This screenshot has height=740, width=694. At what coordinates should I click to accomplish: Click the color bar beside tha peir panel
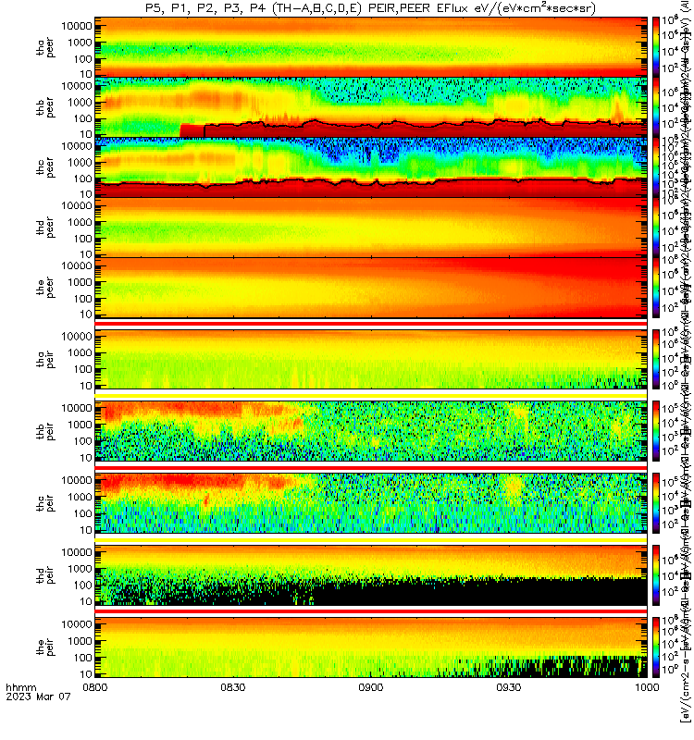click(x=656, y=360)
